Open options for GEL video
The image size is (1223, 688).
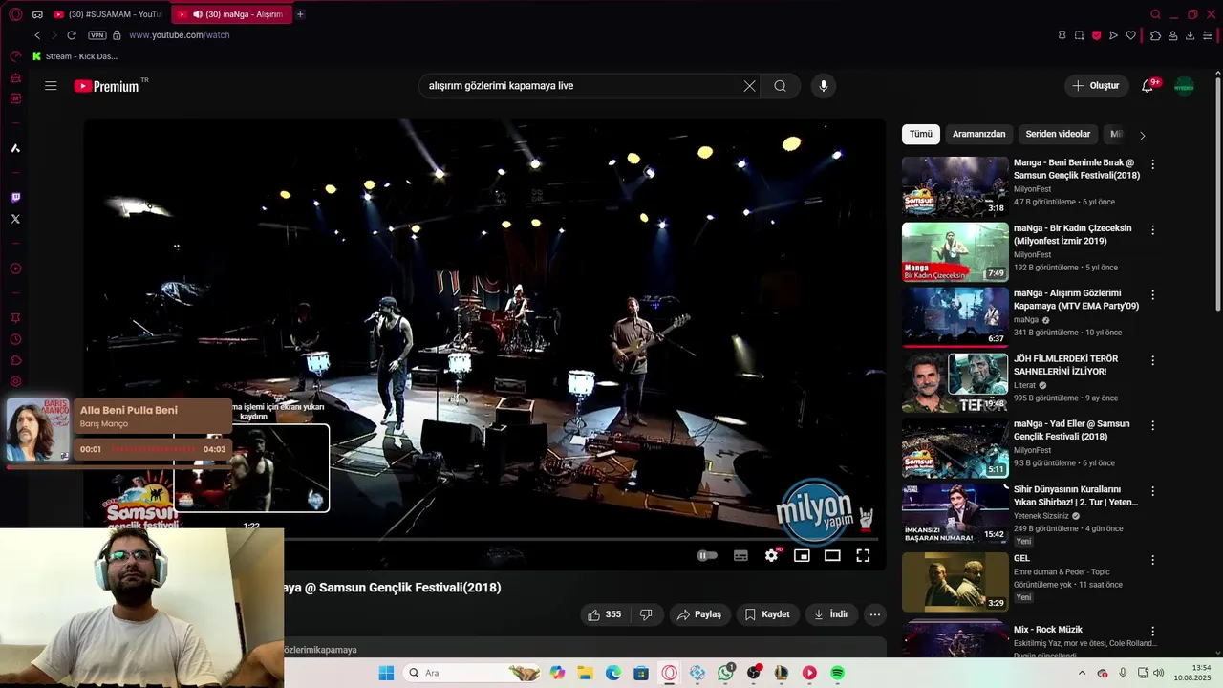pos(1152,560)
